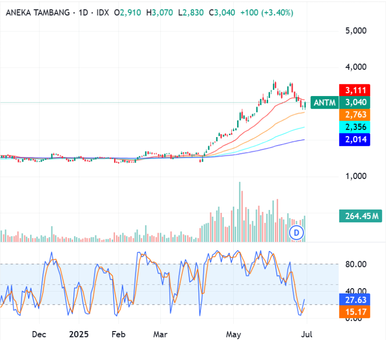Click the 1,000 price axis label
This screenshot has height=340, width=386.
tap(356, 176)
